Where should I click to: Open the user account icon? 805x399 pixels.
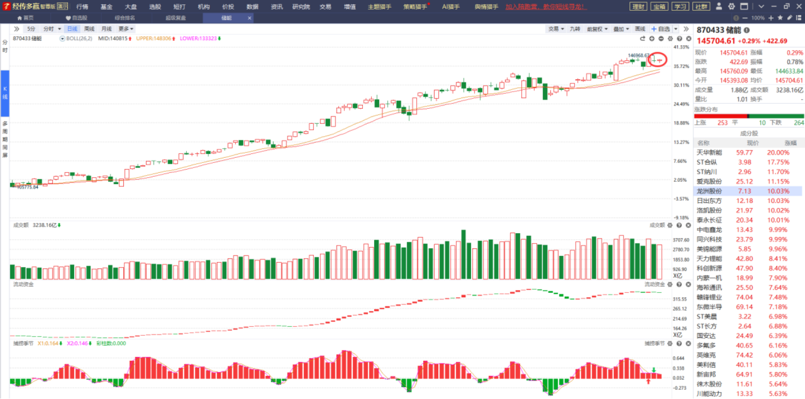[720, 6]
